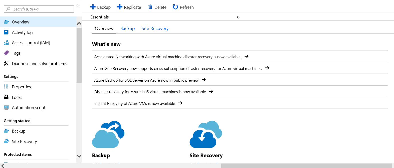Click arrow beside Instant Recovery of Azure VMs

[x=180, y=103]
